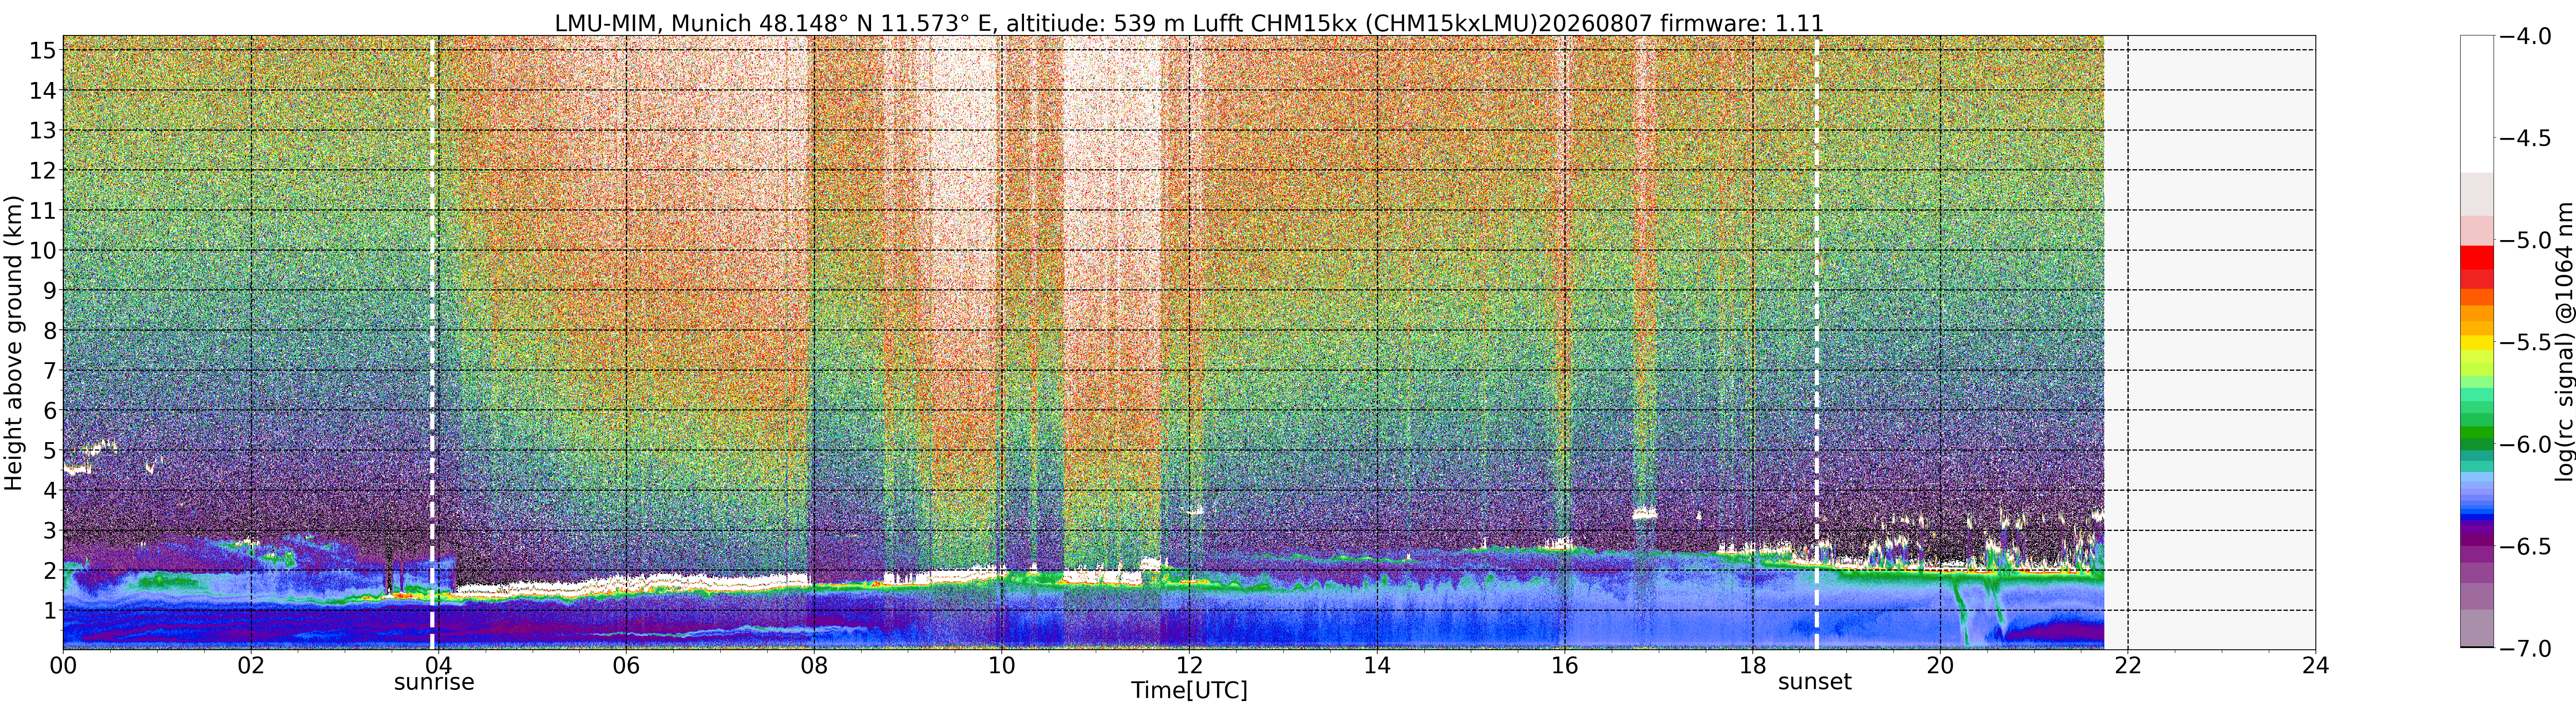This screenshot has height=704, width=2576.
Task: Click the colorbar tick label −5.0
Action: point(2525,240)
